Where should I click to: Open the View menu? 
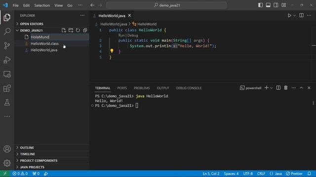tap(58, 5)
